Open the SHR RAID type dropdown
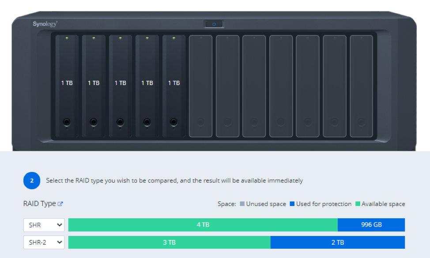 coord(44,225)
